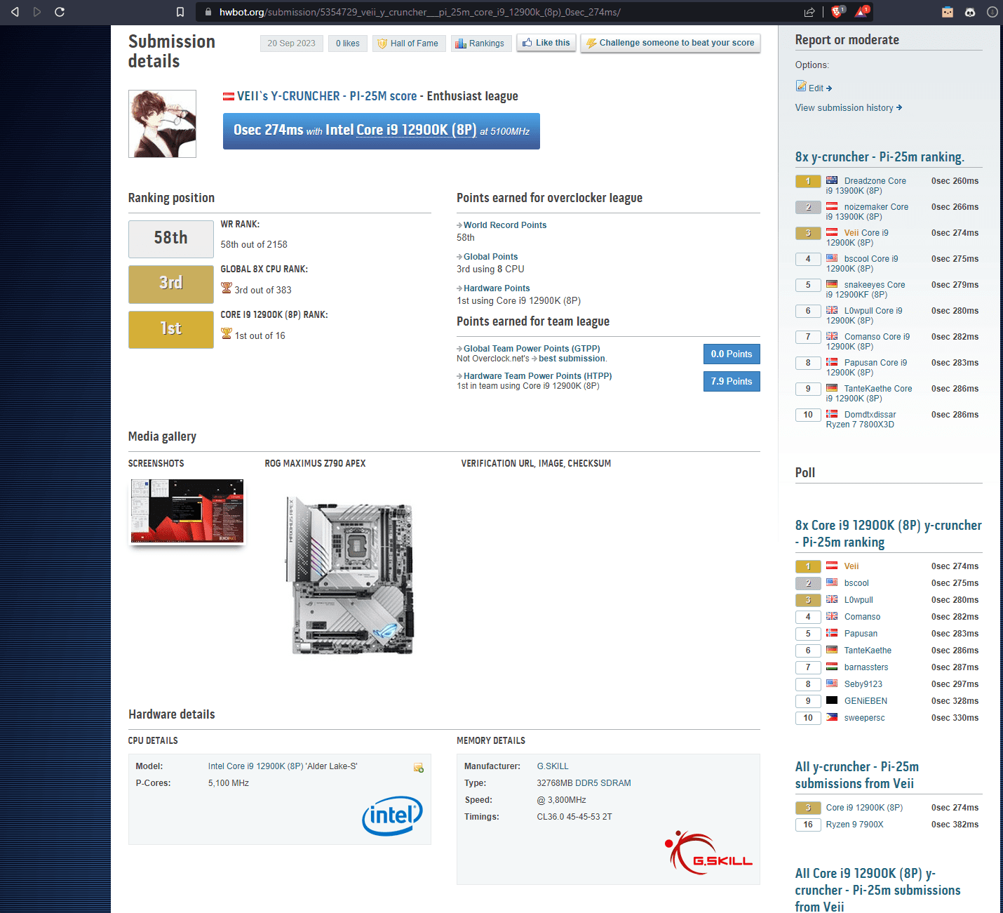
Task: Reload the page with the refresh icon
Action: pos(60,12)
